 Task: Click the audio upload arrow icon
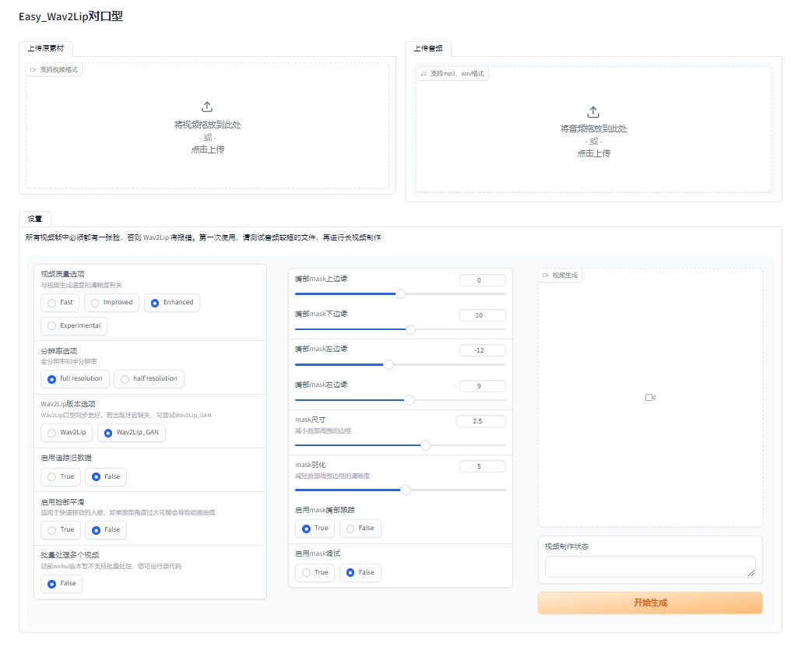[x=593, y=111]
